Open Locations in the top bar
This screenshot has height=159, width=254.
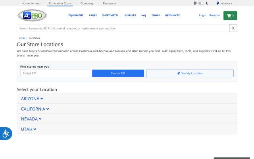point(224,3)
